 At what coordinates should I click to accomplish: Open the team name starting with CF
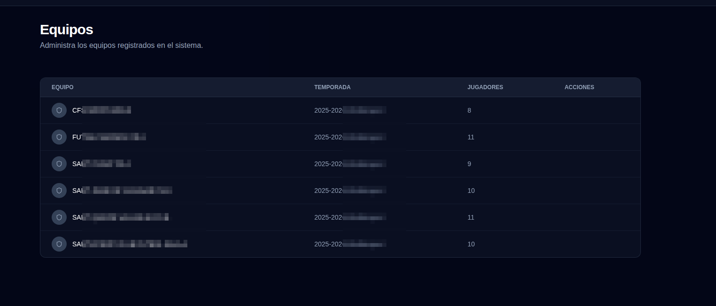101,110
